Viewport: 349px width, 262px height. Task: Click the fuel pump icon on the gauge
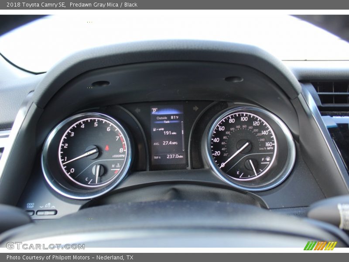268,159
